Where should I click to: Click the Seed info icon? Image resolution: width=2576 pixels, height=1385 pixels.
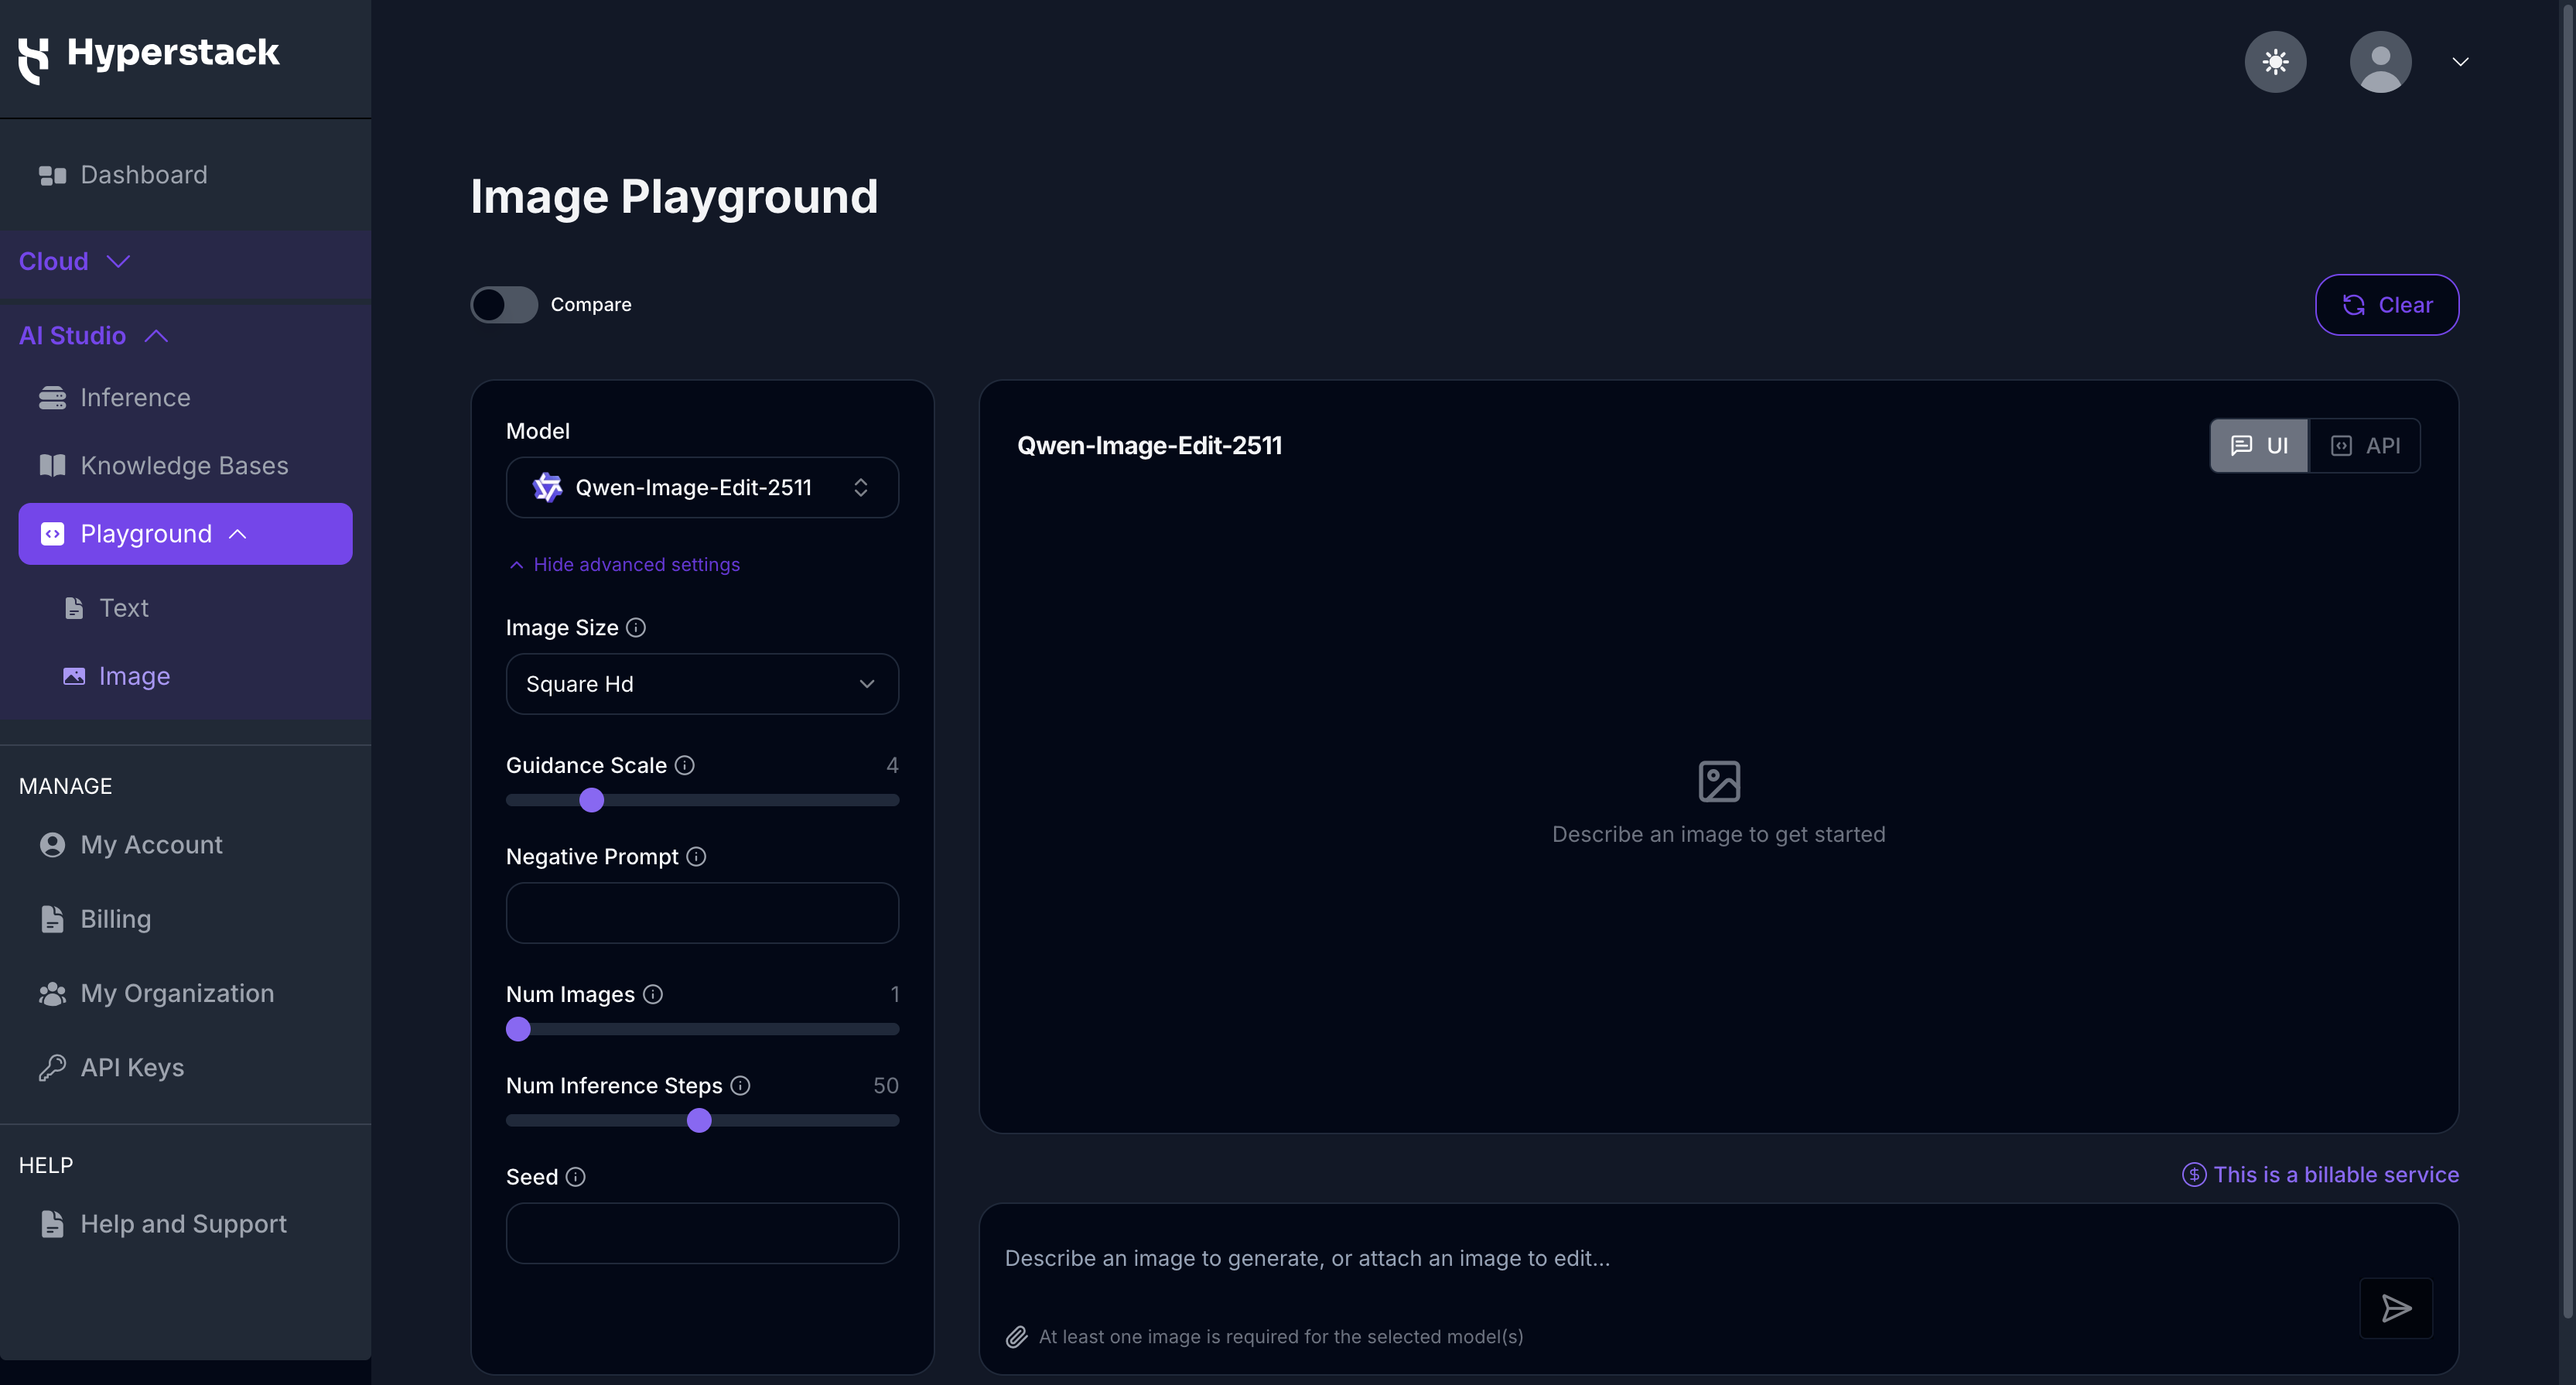click(575, 1177)
